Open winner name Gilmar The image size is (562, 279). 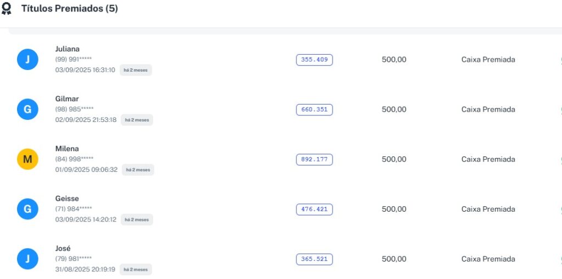click(x=67, y=98)
